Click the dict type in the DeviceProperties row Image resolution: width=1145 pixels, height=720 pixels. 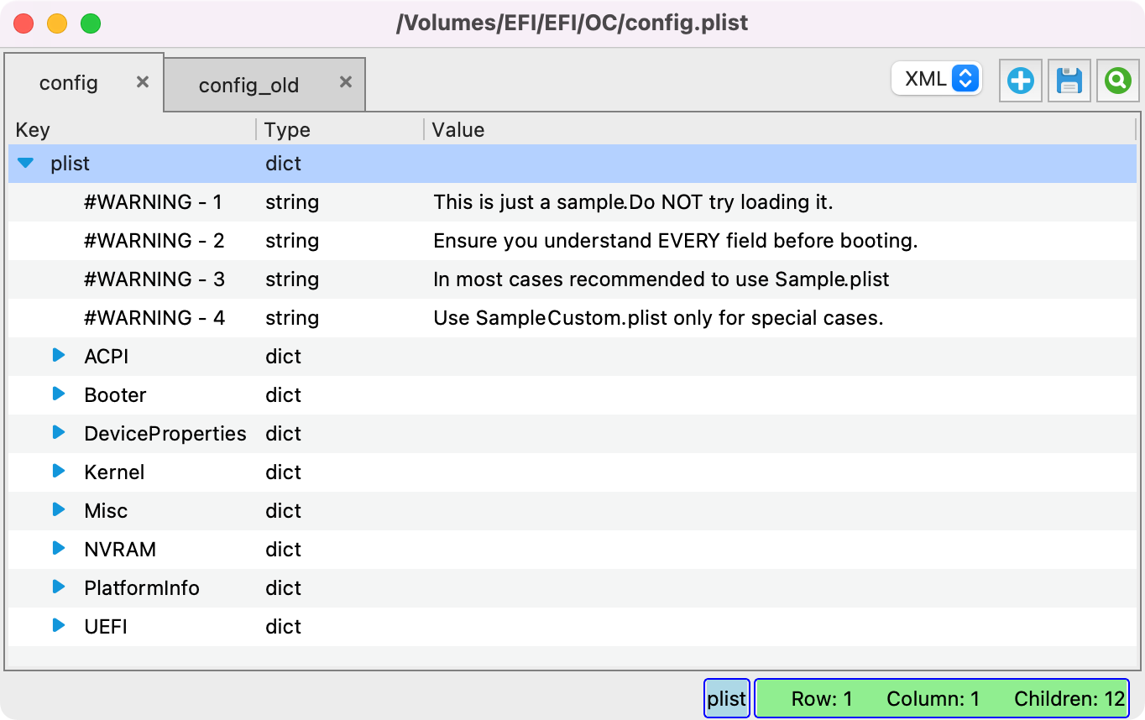pyautogui.click(x=284, y=434)
